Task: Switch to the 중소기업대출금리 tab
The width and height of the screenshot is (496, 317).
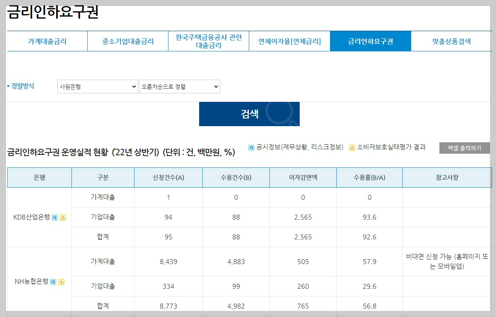Action: click(x=127, y=41)
